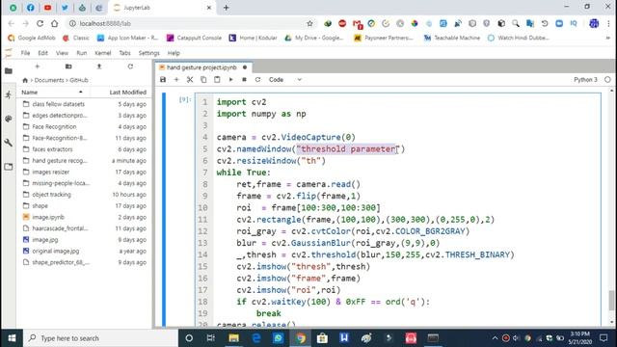617x347 pixels.
Task: Open the Task View taskbar icon
Action: [x=210, y=338]
